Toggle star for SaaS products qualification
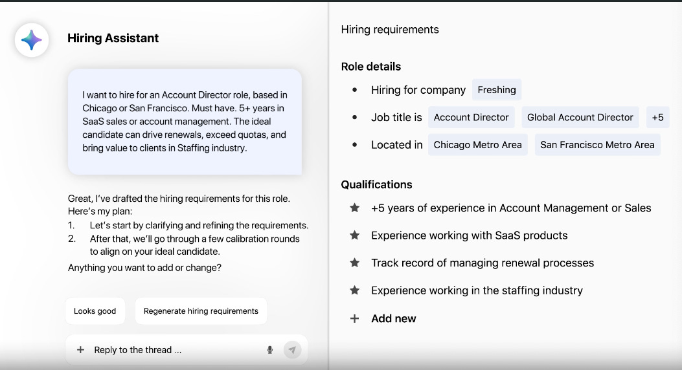The width and height of the screenshot is (682, 370). 354,235
